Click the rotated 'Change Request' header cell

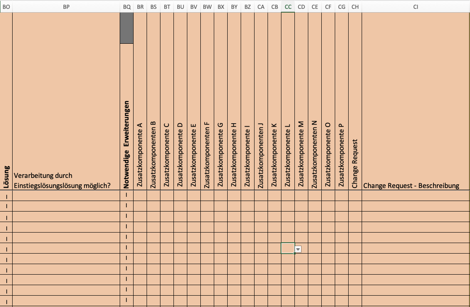[x=355, y=163]
